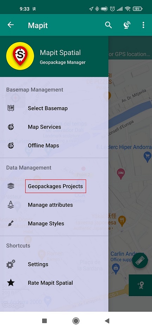The height and width of the screenshot is (330, 152).
Task: Tap the Select Basemap map icon
Action: (11, 108)
